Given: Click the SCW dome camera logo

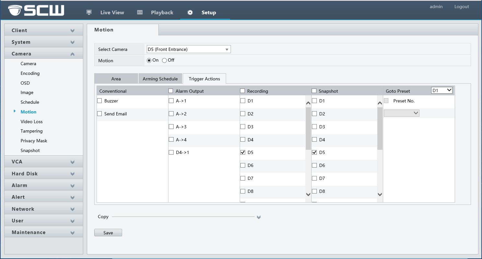Looking at the screenshot, I should tap(15, 11).
